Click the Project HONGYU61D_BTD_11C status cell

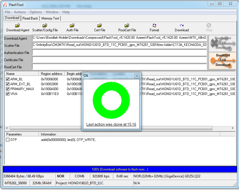(93, 183)
